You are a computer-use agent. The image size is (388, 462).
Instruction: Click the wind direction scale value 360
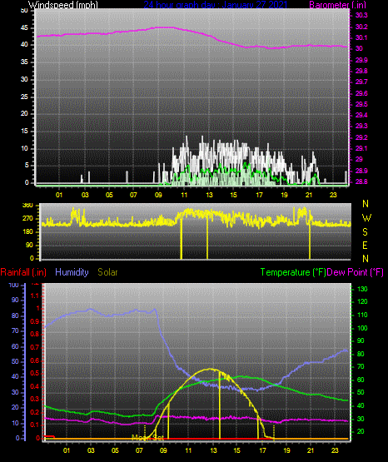27,206
